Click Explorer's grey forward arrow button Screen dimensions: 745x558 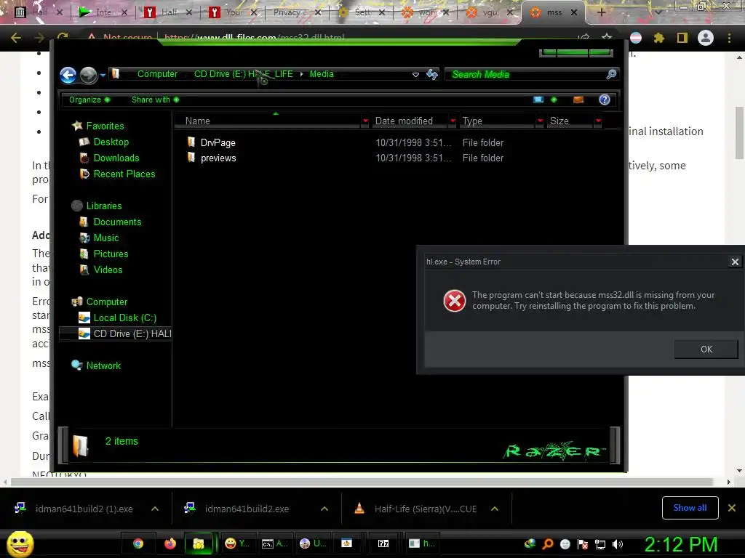[88, 75]
